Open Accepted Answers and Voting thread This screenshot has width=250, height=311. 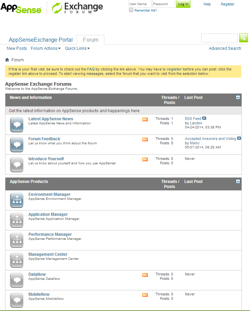click(x=211, y=139)
